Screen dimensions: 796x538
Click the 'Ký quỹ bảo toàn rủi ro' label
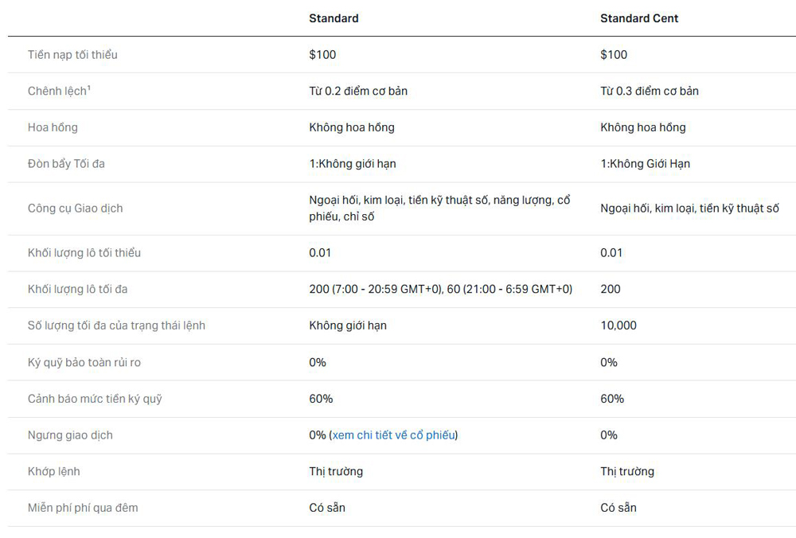(x=84, y=363)
